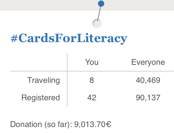The image size is (174, 133).
Task: Click the horizontal line under the headers
Action: click(92, 71)
